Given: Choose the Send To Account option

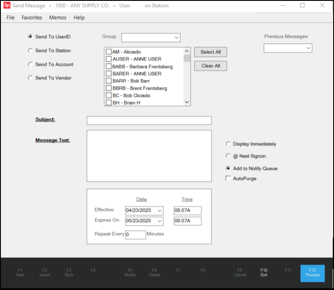Looking at the screenshot, I should click(30, 64).
